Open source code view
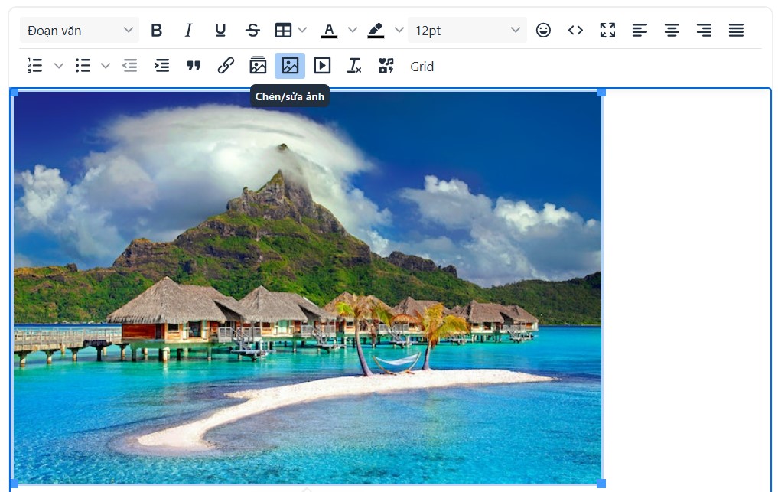The width and height of the screenshot is (778, 492). click(x=575, y=31)
